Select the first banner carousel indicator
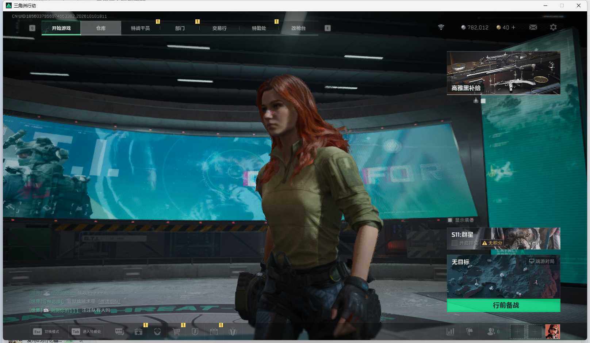The width and height of the screenshot is (590, 343). [x=476, y=100]
